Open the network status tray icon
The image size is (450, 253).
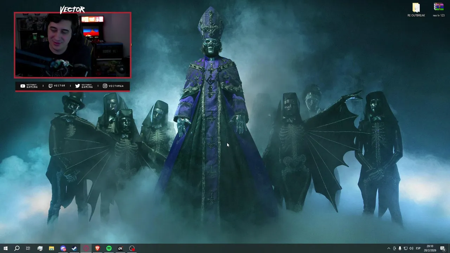(405, 248)
